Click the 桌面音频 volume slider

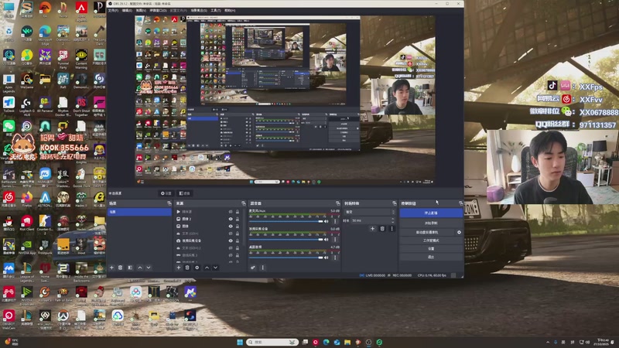point(286,258)
